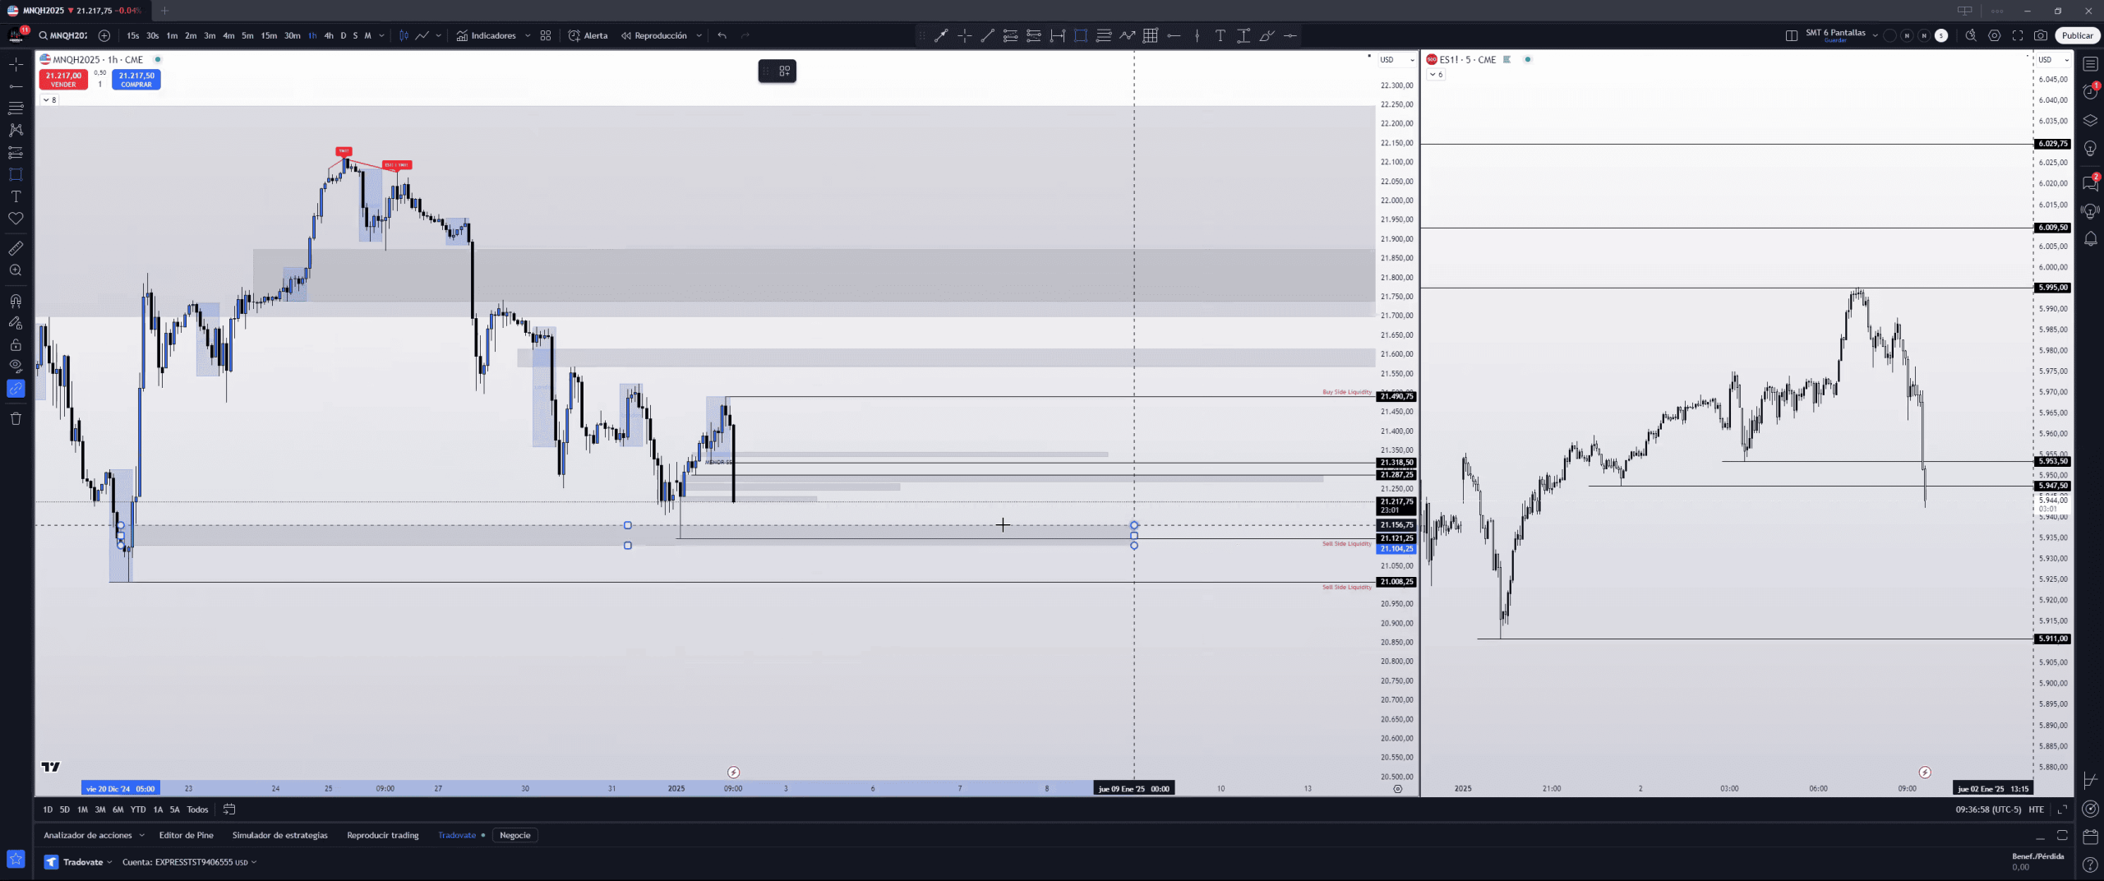
Task: Expand the account EXPRESSTST9406555 dropdown
Action: coord(189,862)
